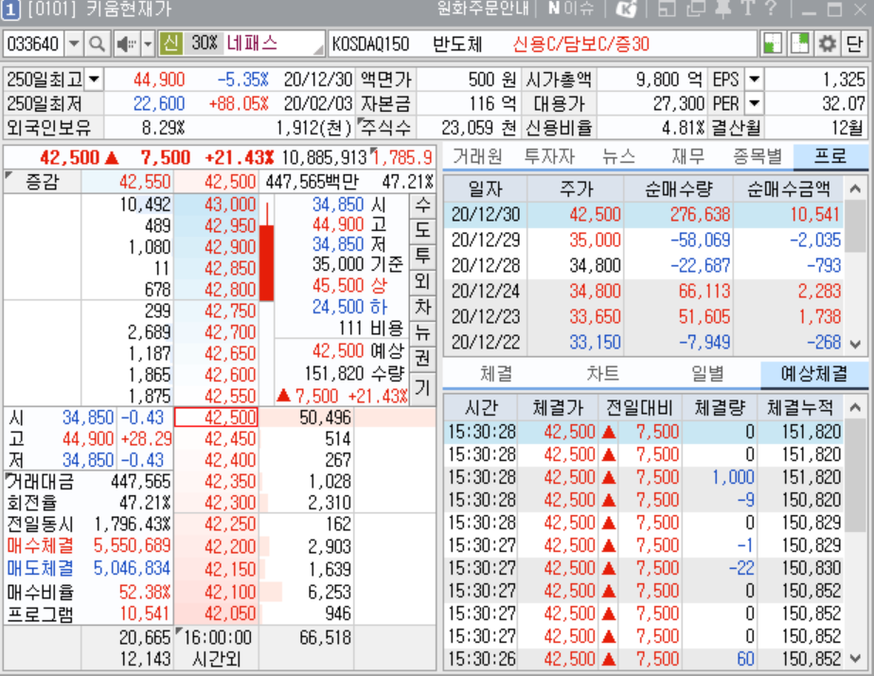874x676 pixels.
Task: Open the 250일최고 dropdown arrow
Action: pos(94,80)
